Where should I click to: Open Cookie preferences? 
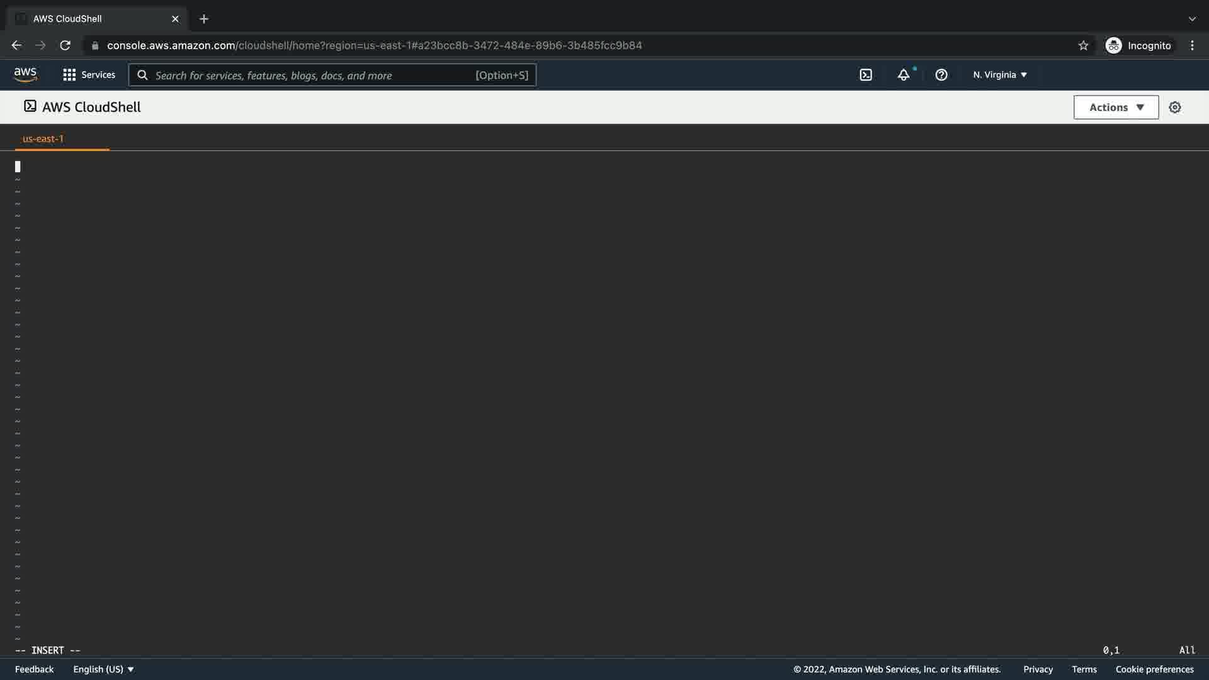coord(1154,669)
